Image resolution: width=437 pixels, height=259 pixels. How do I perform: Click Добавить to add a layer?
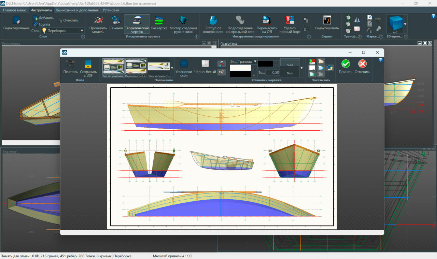43,18
